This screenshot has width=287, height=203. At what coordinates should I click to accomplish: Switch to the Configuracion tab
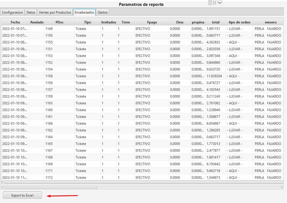[x=12, y=12]
